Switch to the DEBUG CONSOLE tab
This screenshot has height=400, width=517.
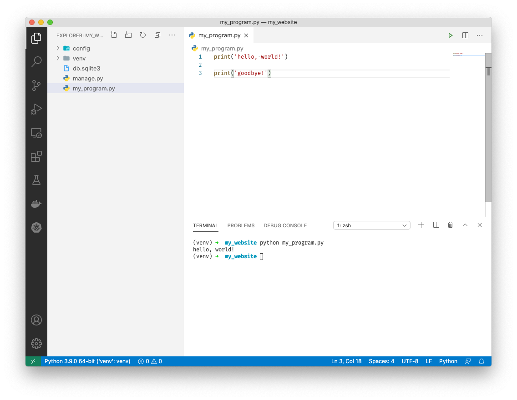(285, 225)
